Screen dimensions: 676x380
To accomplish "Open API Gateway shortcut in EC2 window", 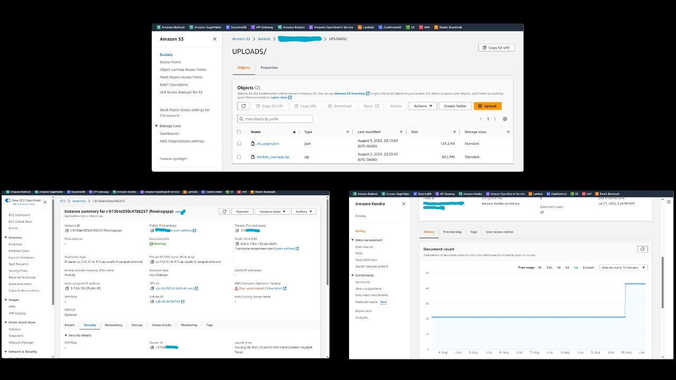I will pos(100,192).
